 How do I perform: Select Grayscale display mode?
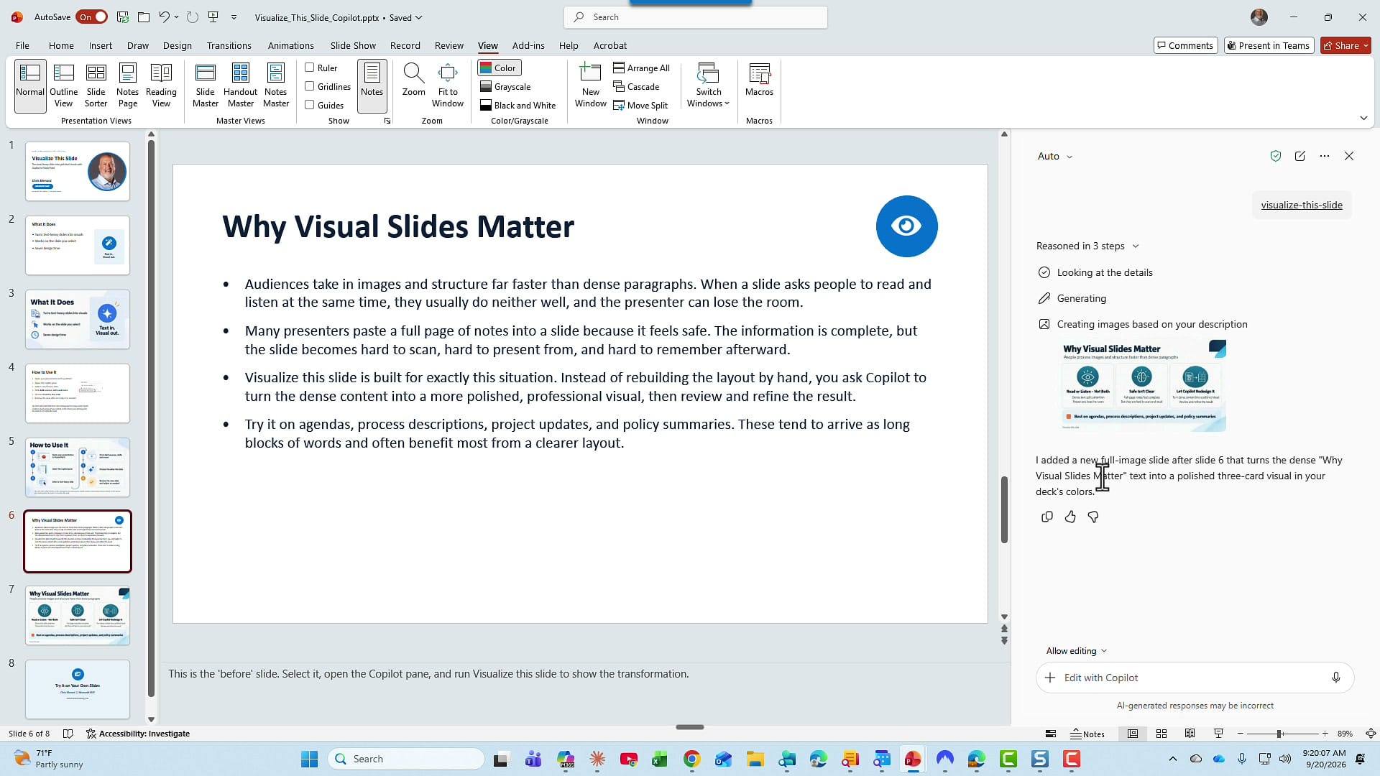[505, 87]
